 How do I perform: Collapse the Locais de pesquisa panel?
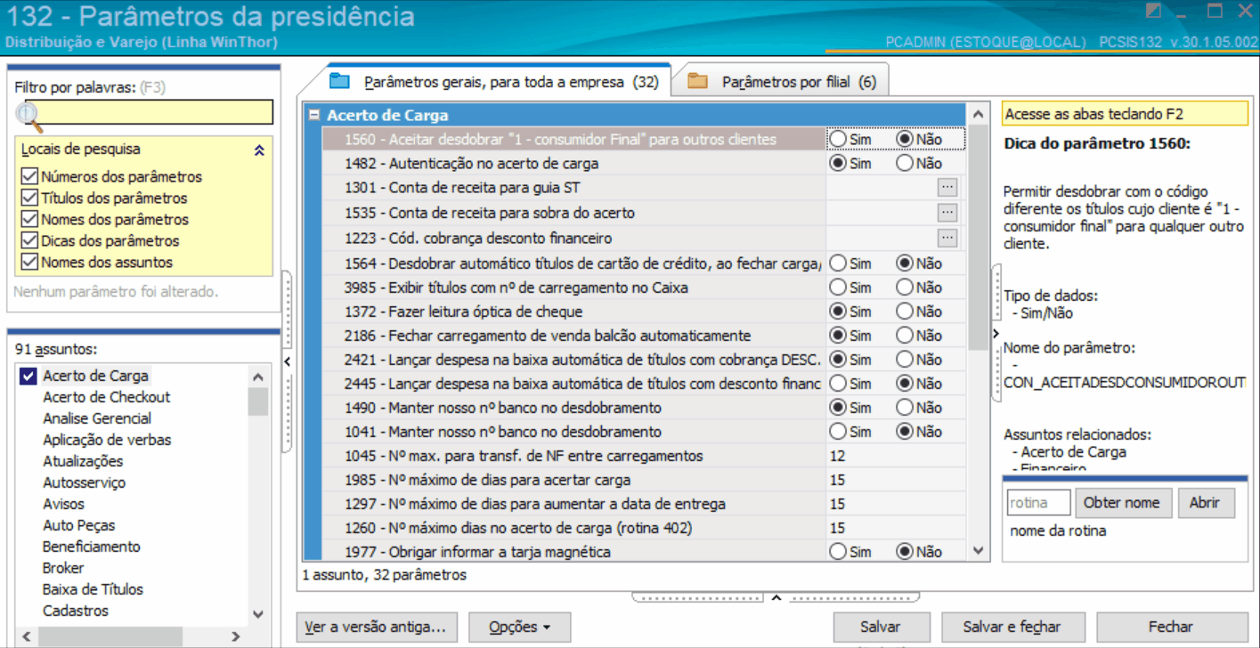tap(259, 150)
